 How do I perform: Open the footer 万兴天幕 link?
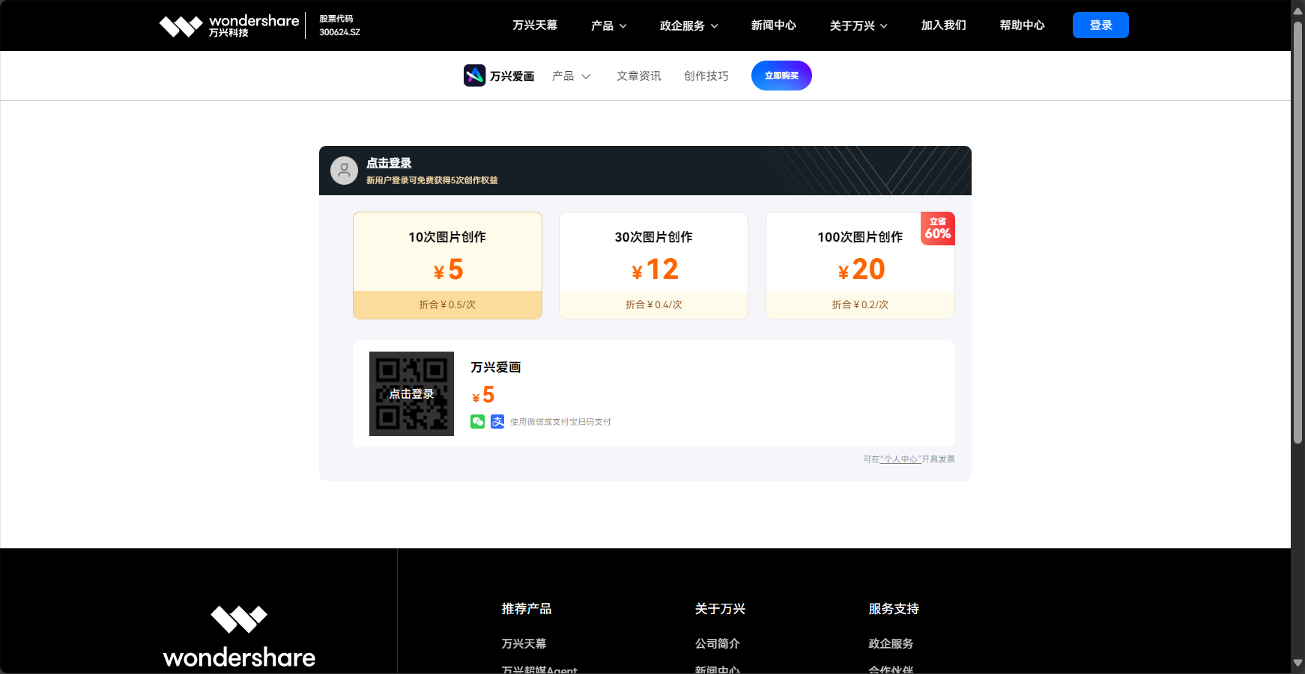tap(524, 643)
